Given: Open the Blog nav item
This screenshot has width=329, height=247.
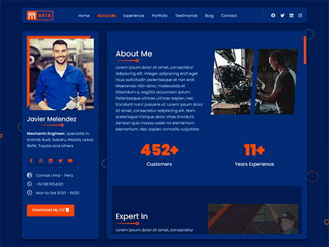Looking at the screenshot, I should point(209,16).
